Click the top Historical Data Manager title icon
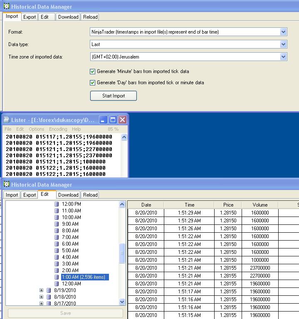 [7, 6]
